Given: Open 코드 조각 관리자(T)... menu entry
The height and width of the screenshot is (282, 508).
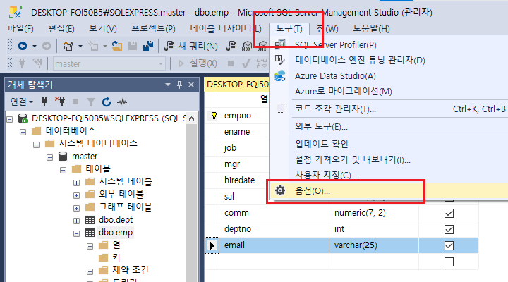Looking at the screenshot, I should [x=335, y=109].
